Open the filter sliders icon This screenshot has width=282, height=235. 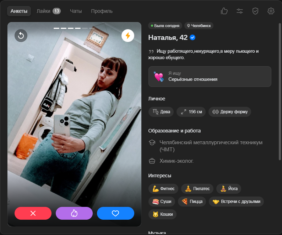point(240,11)
